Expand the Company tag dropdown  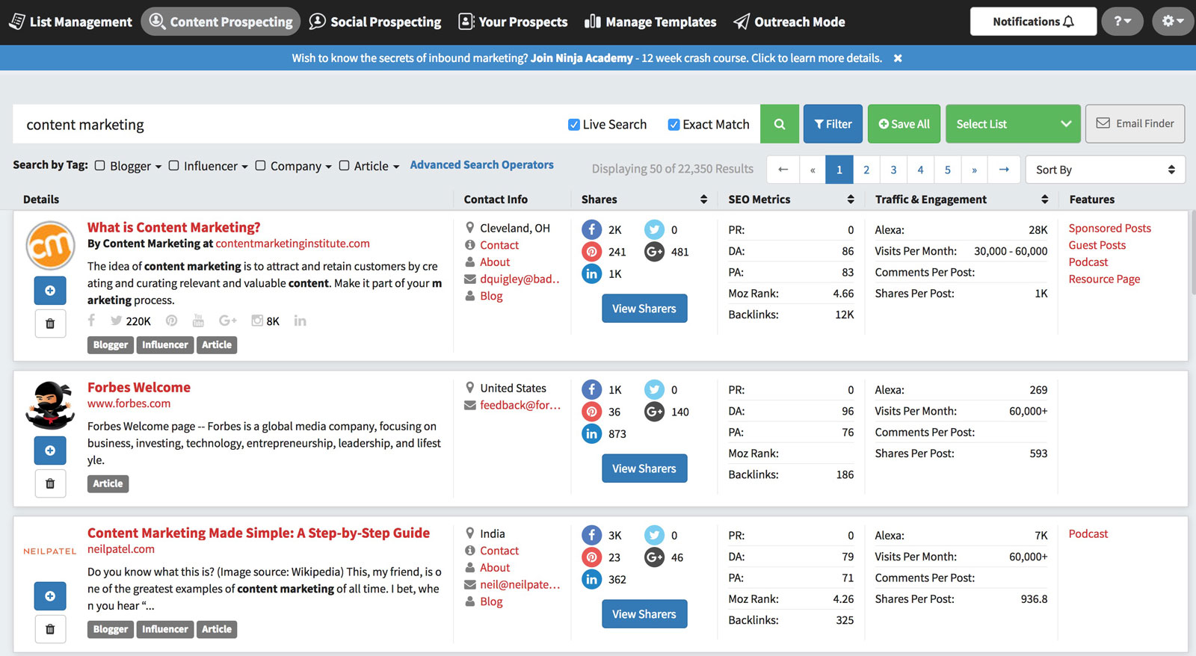tap(328, 167)
